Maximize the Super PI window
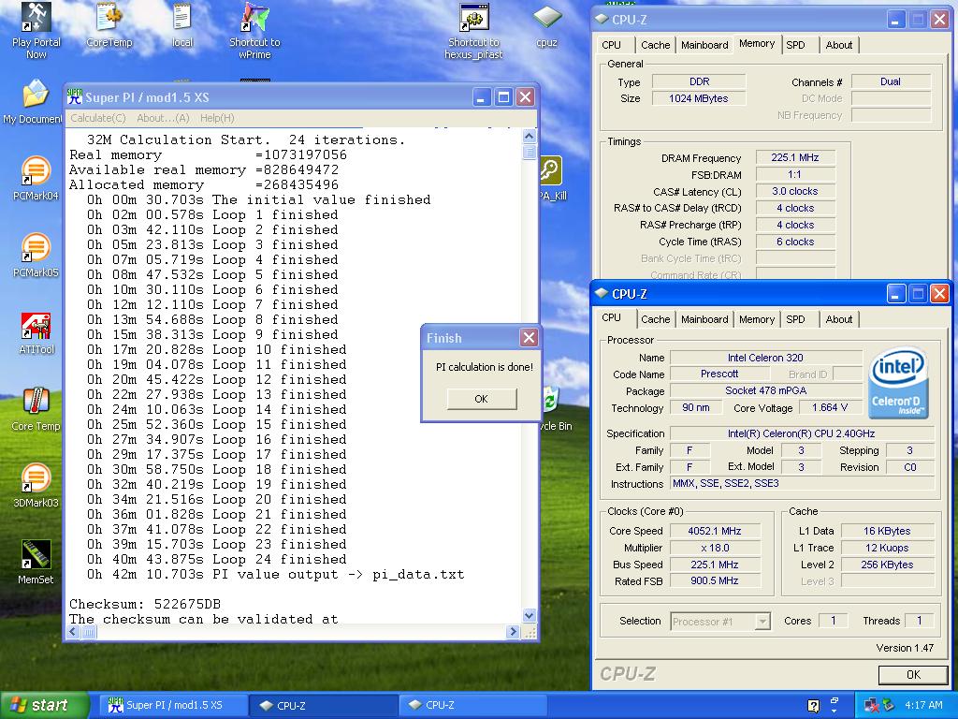 (x=503, y=97)
